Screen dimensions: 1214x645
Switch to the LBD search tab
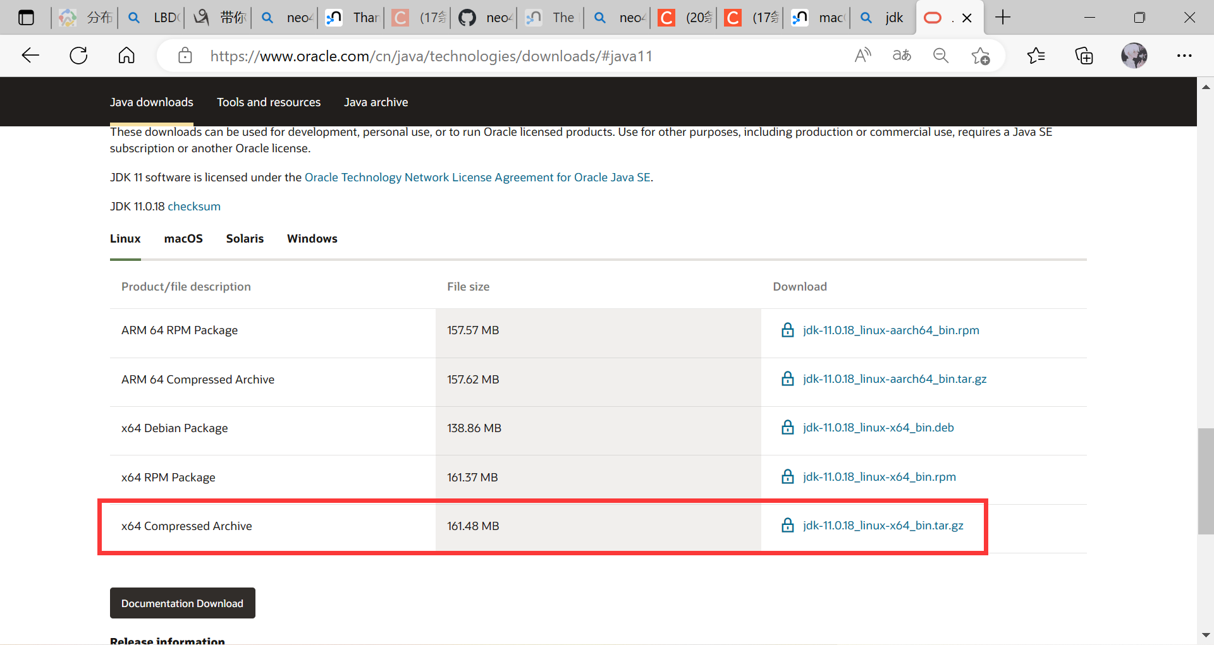pyautogui.click(x=153, y=18)
